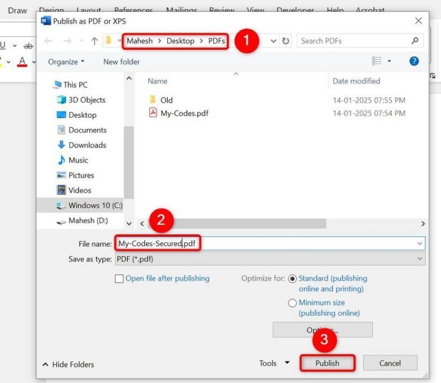Click the navigation pane scrollbar thumb
The height and width of the screenshot is (383, 441).
tap(129, 162)
